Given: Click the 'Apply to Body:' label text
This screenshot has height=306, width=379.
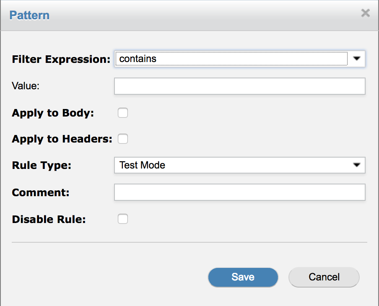Looking at the screenshot, I should [x=53, y=113].
